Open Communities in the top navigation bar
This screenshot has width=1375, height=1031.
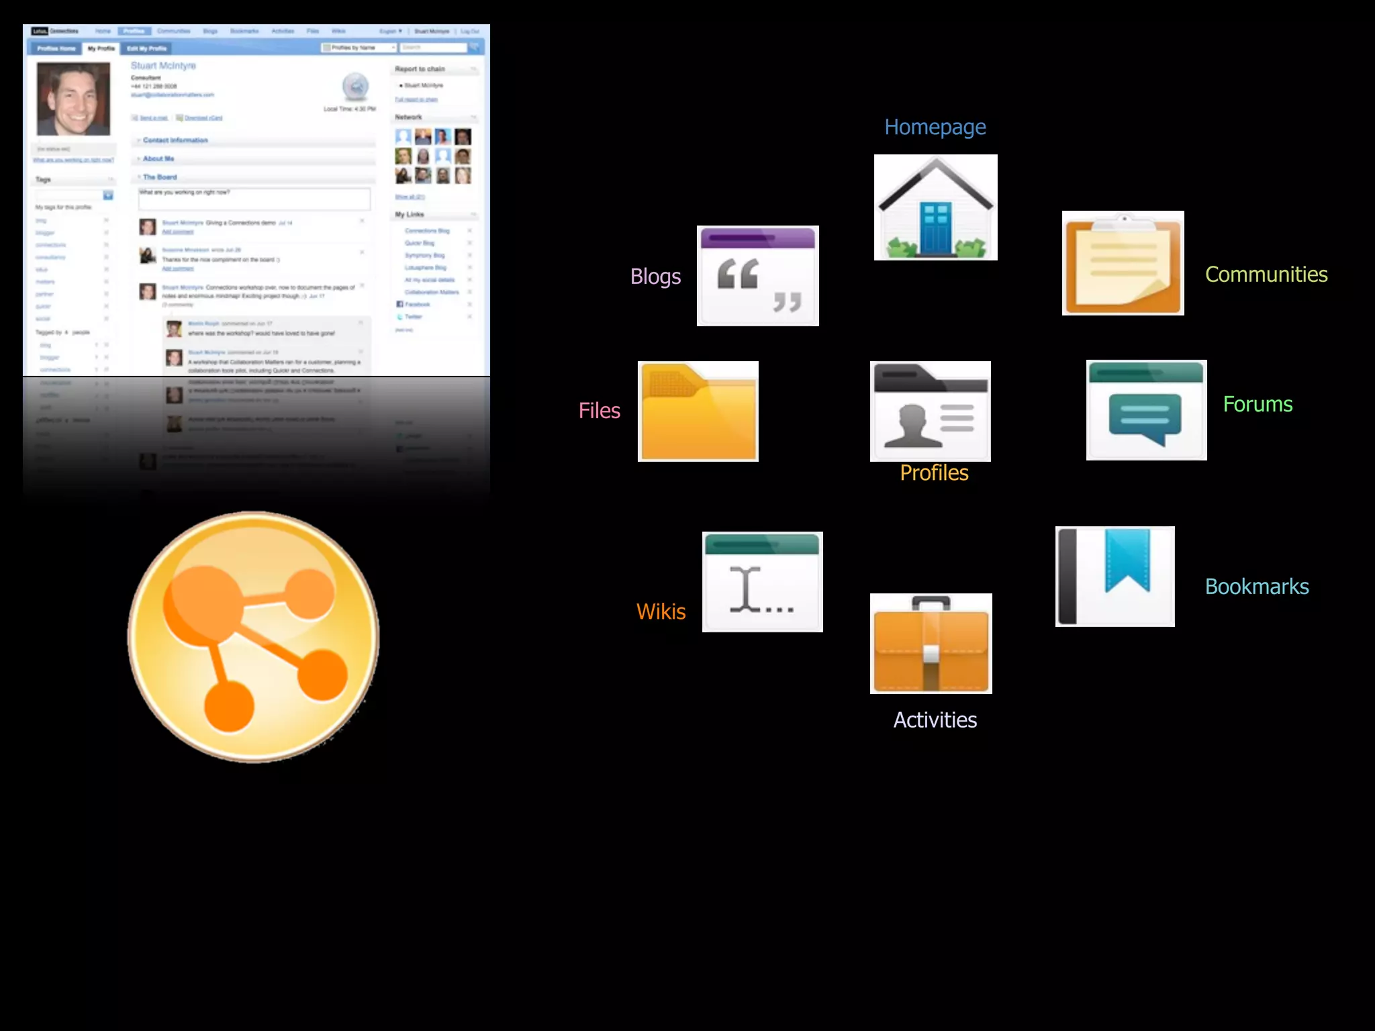[173, 31]
